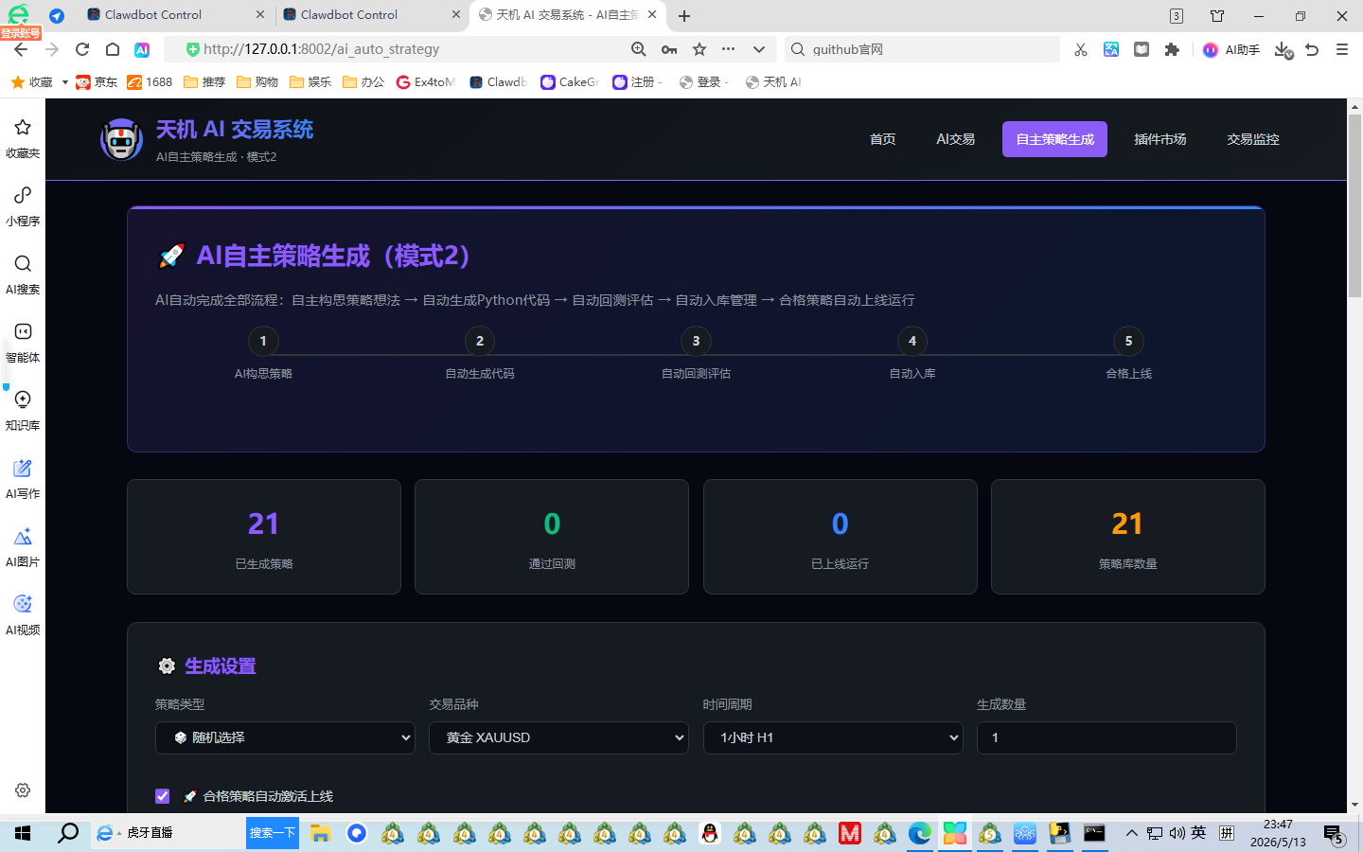Open the 时间周期 1小时 H1 dropdown
Image resolution: width=1363 pixels, height=852 pixels.
click(x=833, y=737)
